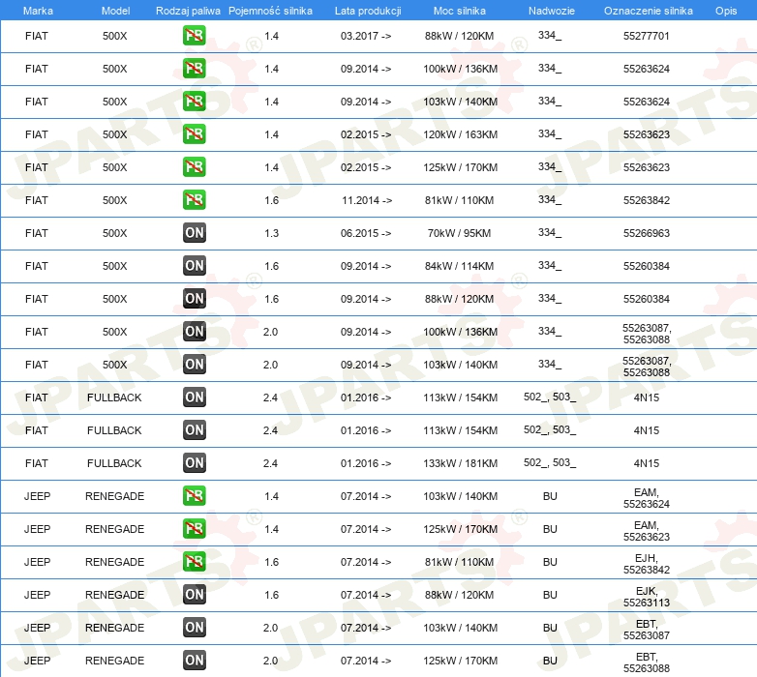
Task: Click RENEGADE model in the EJK row
Action: 114,595
